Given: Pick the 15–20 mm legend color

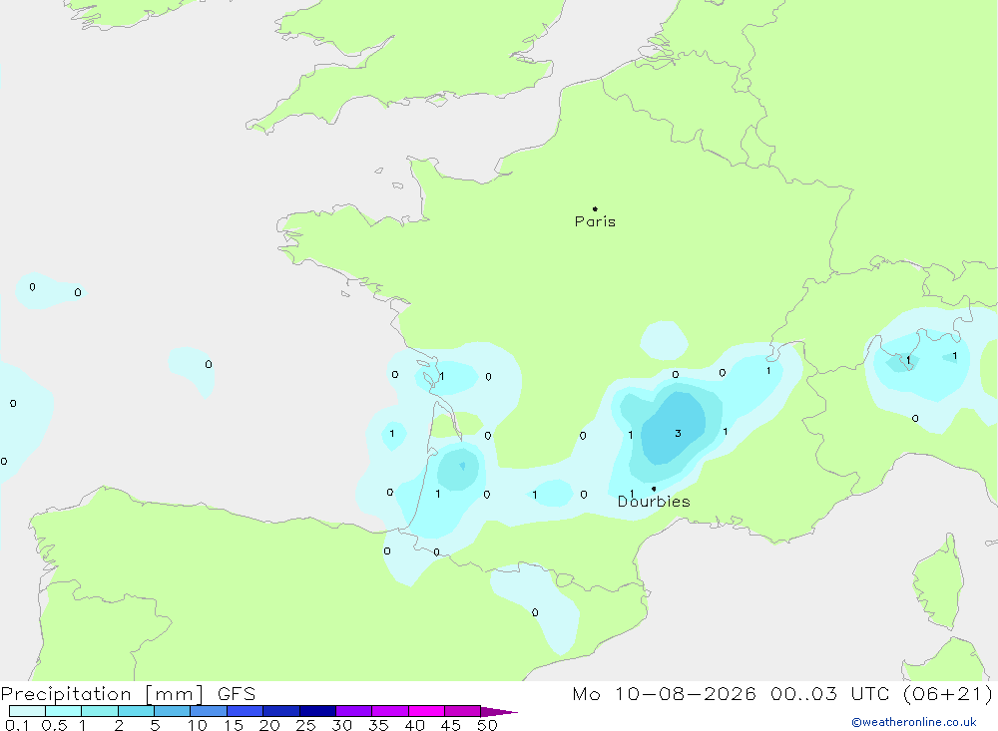Looking at the screenshot, I should pos(246,711).
